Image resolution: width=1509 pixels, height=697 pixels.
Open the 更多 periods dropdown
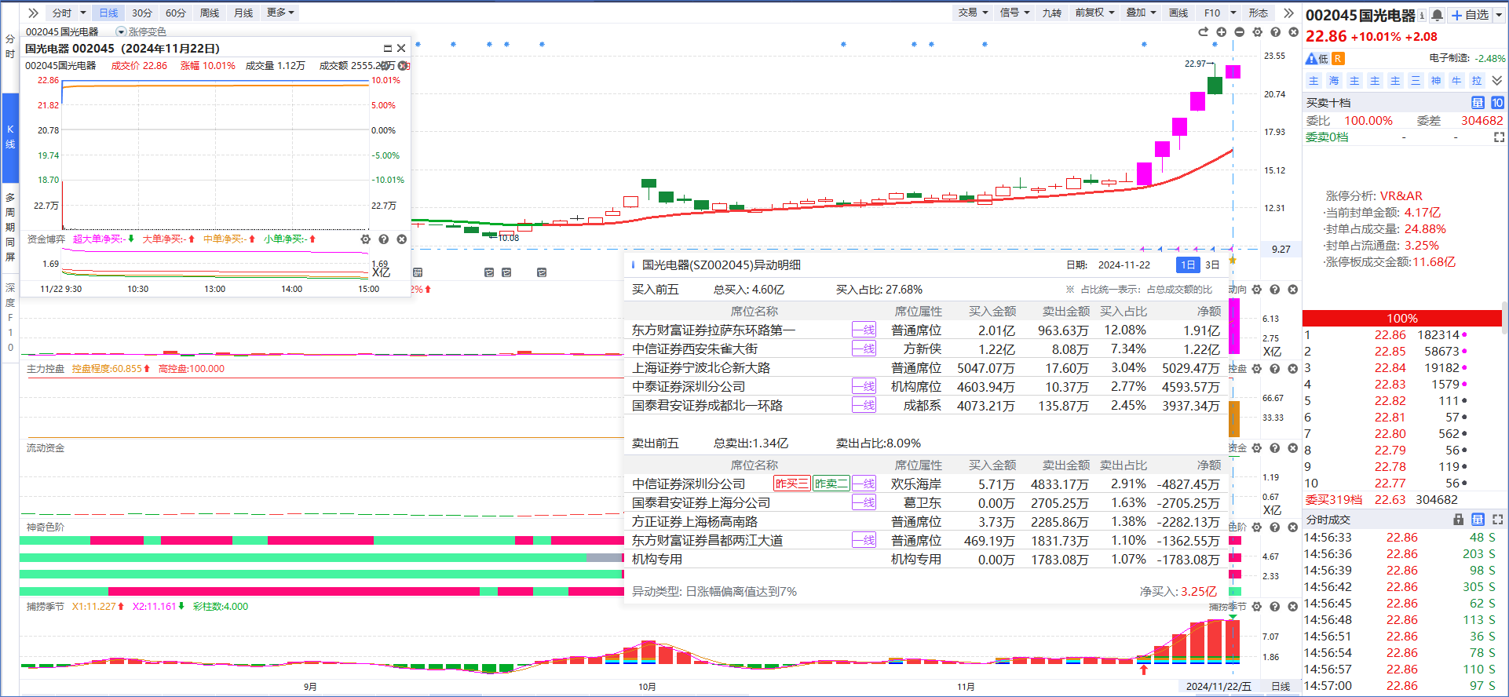tap(280, 13)
